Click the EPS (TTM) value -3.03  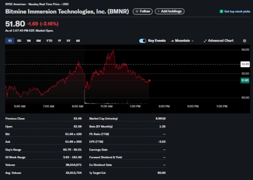pyautogui.click(x=162, y=142)
